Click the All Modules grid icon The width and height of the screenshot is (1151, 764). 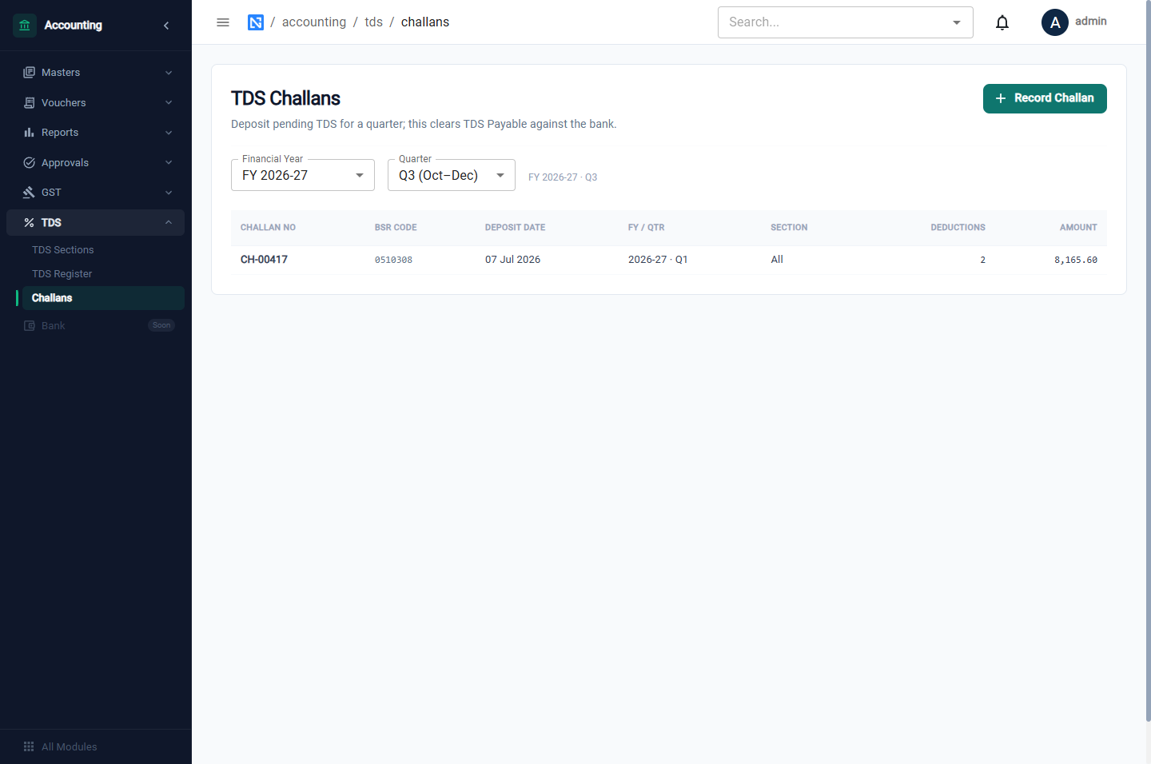[x=29, y=747]
